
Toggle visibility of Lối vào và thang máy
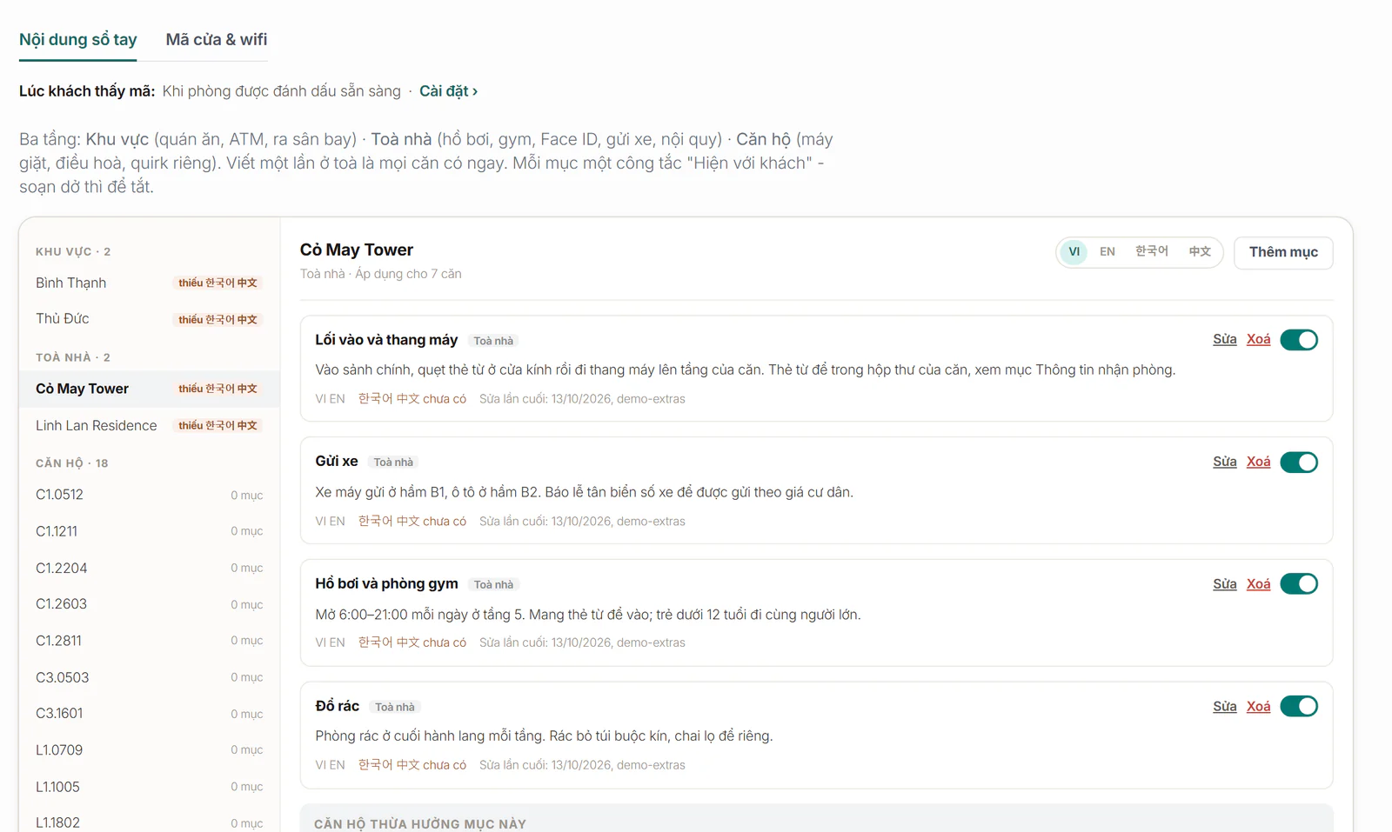click(1299, 340)
